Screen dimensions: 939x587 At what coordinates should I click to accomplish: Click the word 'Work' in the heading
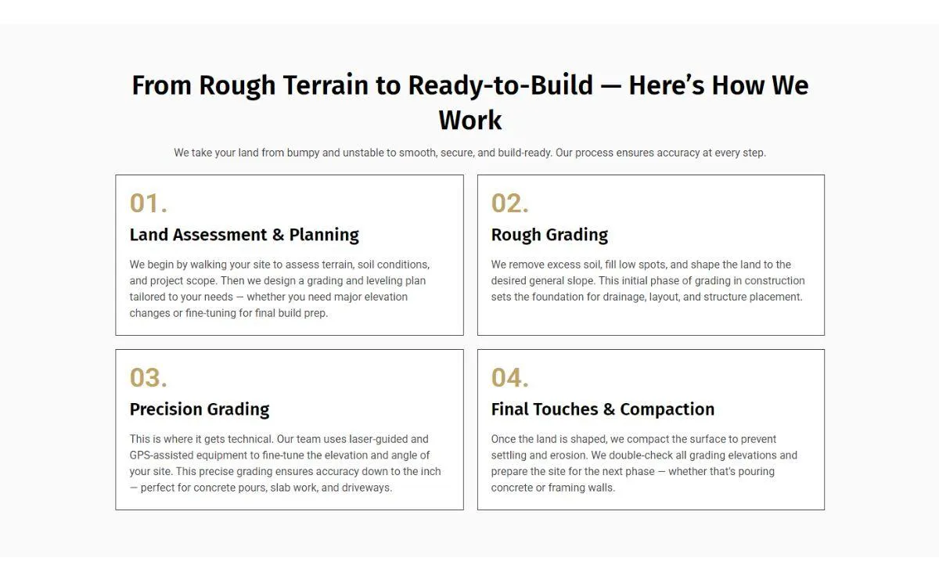click(469, 120)
